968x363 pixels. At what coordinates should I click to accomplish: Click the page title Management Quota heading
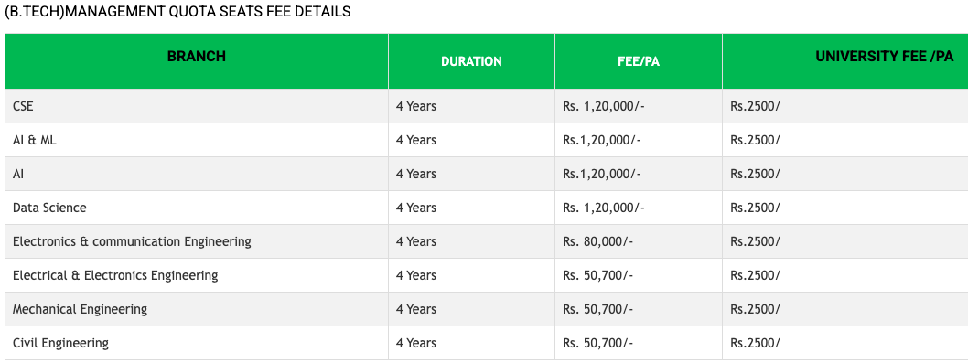pyautogui.click(x=177, y=12)
